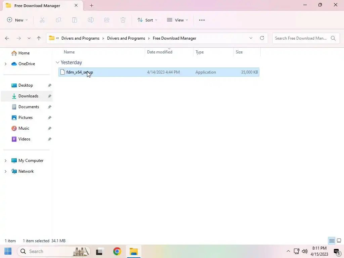This screenshot has height=258, width=344.
Task: Go up one folder level
Action: [x=39, y=38]
